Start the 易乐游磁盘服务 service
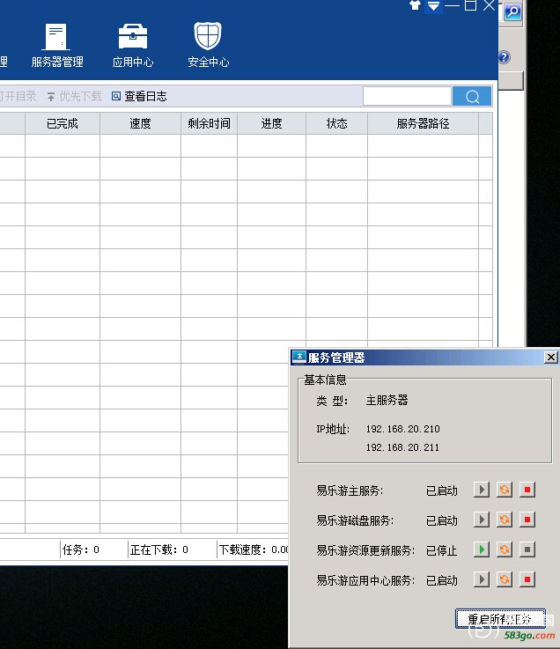Viewport: 560px width, 649px height. pos(482,520)
